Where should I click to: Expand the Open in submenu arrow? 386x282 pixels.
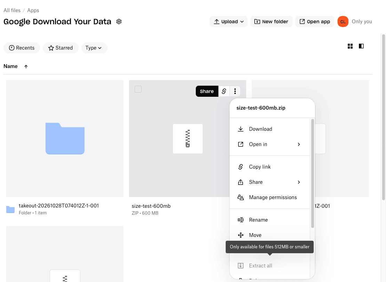pyautogui.click(x=299, y=144)
